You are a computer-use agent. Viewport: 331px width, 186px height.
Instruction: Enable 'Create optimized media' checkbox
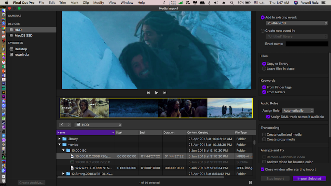(x=264, y=134)
